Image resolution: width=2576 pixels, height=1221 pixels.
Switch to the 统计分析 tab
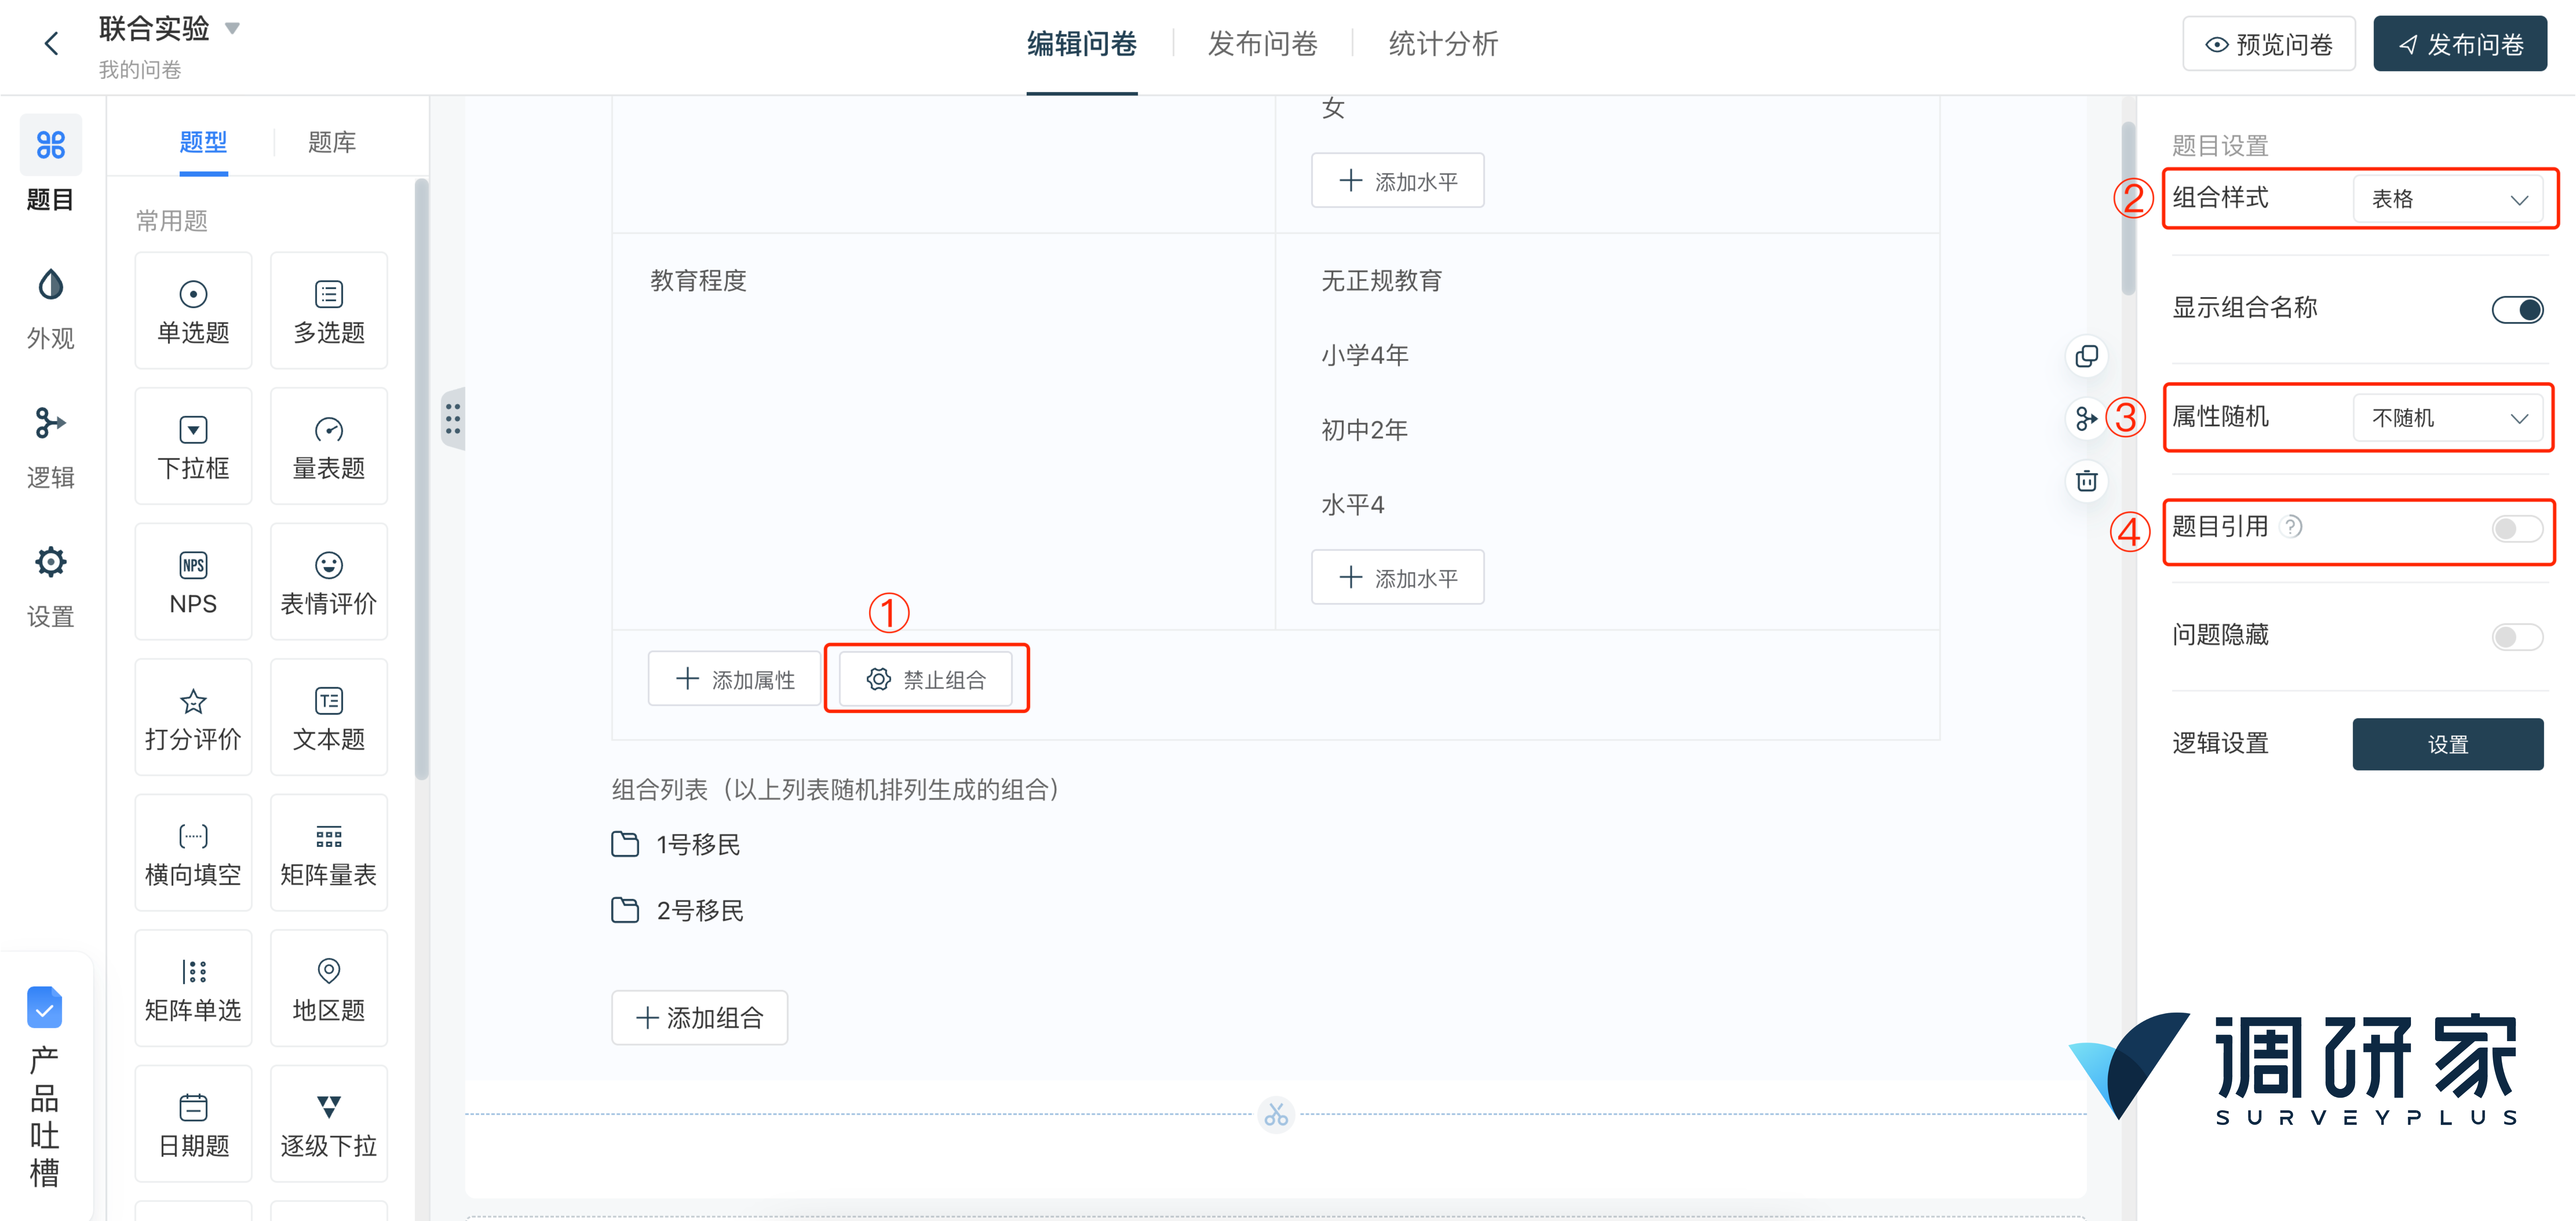pyautogui.click(x=1443, y=44)
